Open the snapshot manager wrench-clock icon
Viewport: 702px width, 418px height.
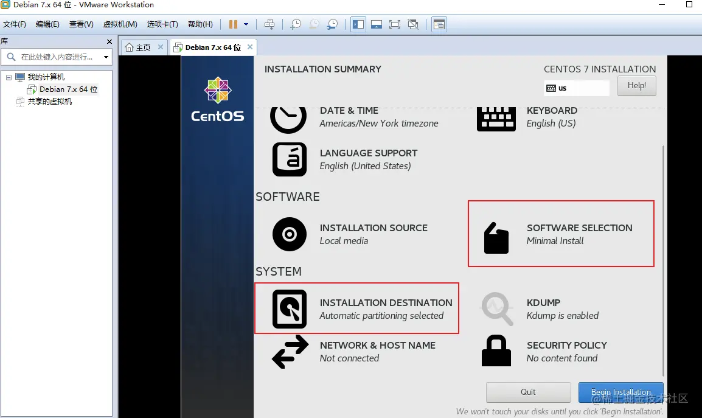(x=332, y=24)
